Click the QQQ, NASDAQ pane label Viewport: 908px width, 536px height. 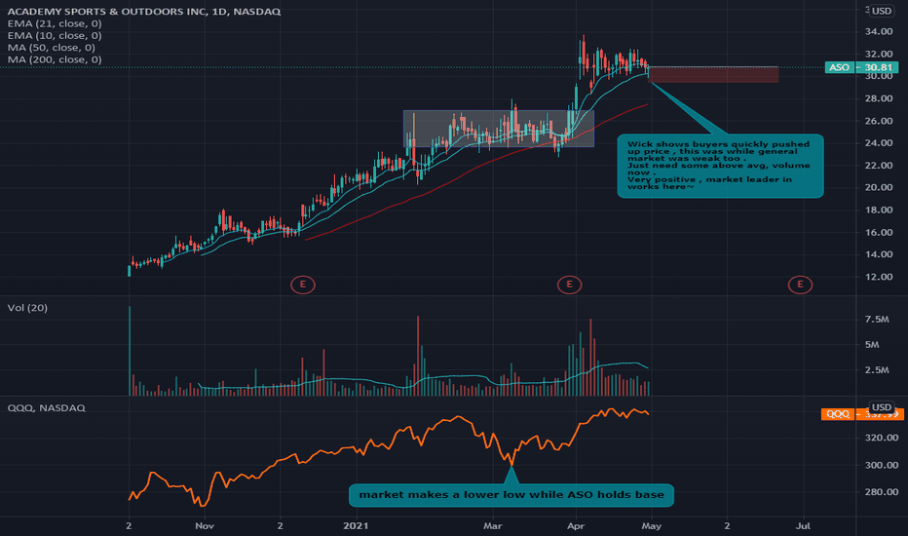(47, 408)
